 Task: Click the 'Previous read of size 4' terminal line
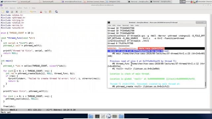pos(143,61)
